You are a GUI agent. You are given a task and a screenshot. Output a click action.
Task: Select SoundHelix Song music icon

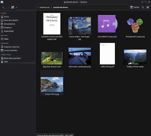[107, 24]
